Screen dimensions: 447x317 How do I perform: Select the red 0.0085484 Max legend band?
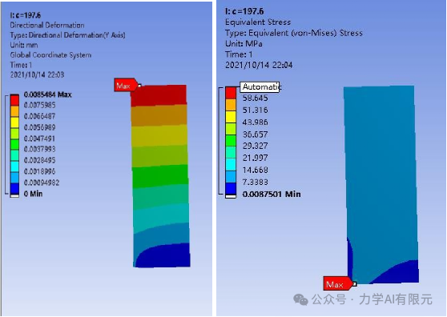[x=14, y=100]
